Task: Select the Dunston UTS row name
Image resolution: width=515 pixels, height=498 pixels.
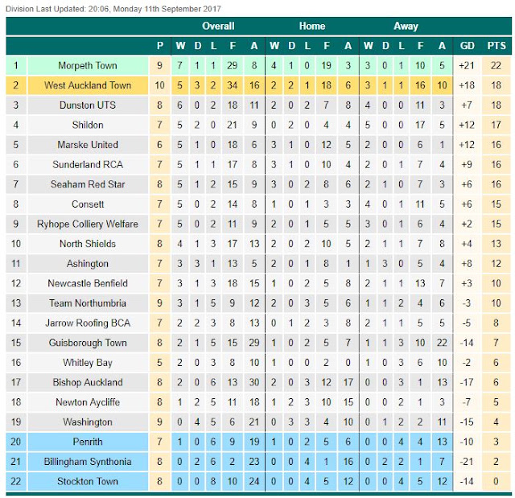Action: point(88,105)
